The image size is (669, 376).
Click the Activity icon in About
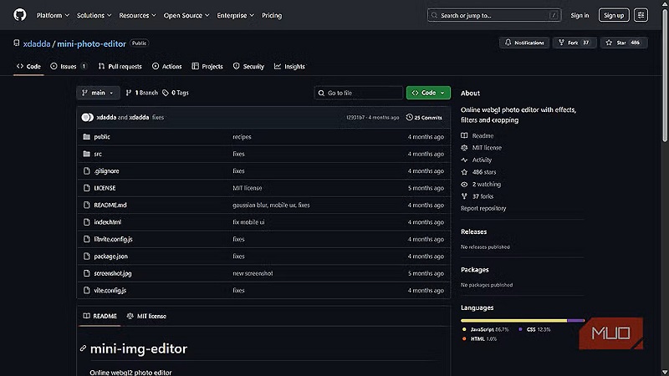point(465,160)
